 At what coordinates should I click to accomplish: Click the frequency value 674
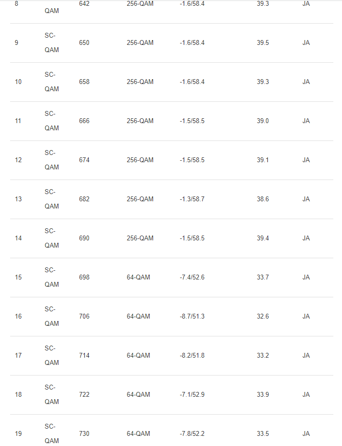tap(84, 160)
